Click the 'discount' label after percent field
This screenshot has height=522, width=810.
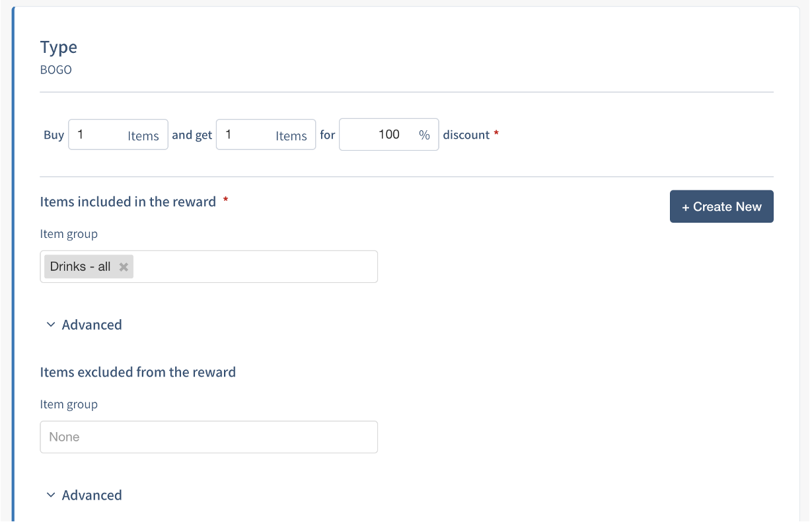click(x=466, y=135)
